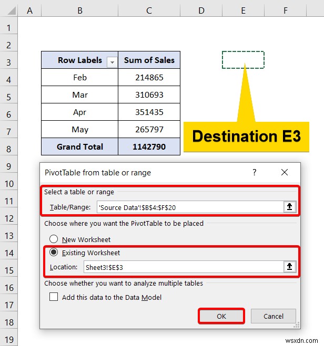Click the Mar row label cell
324x346 pixels.
click(x=80, y=95)
